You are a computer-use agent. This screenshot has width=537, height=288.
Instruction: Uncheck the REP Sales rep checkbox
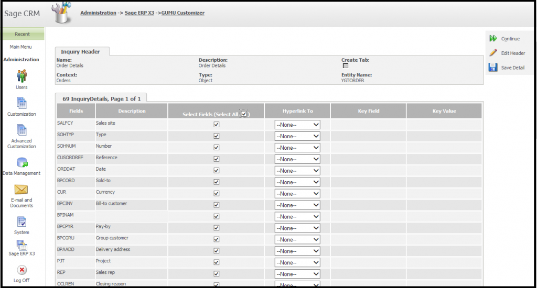(217, 274)
